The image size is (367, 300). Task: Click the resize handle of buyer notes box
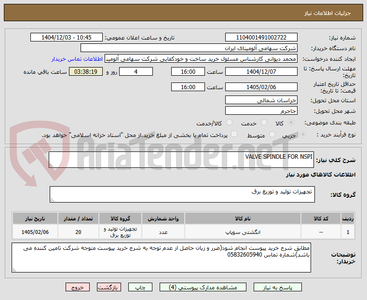point(14,270)
